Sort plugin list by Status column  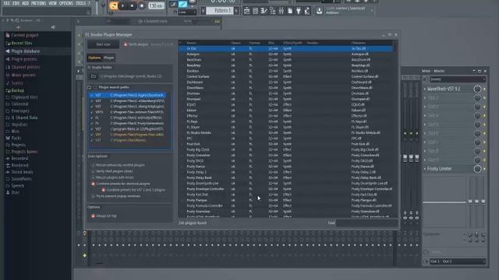point(235,43)
